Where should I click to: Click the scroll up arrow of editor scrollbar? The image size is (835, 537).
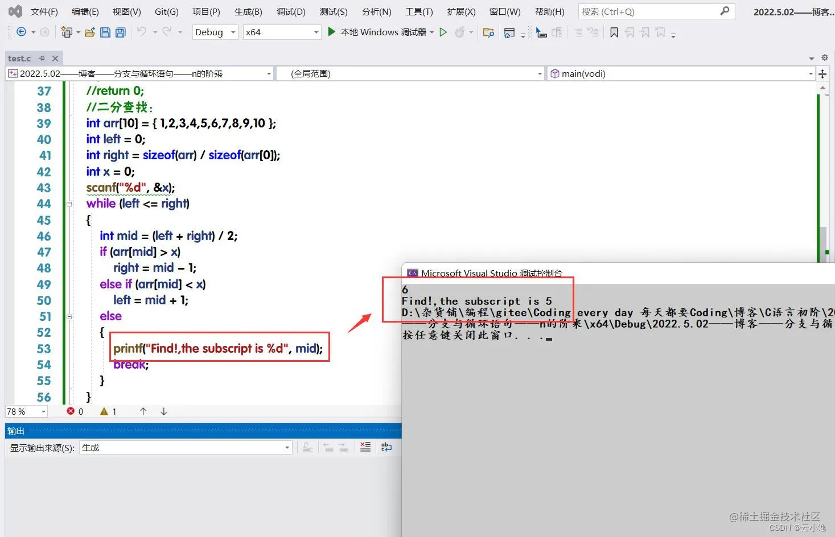pos(822,88)
